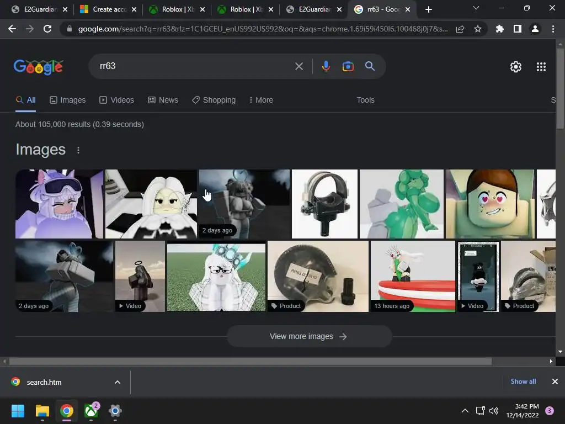Viewport: 565px width, 424px height.
Task: Open the volume control in system tray
Action: pos(494,411)
